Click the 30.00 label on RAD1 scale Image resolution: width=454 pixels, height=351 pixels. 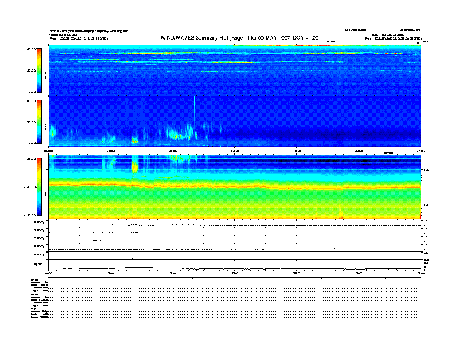pos(31,122)
